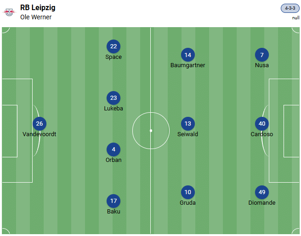This screenshot has width=301, height=236.
Task: Click coach name Ole Werner
Action: coord(36,17)
